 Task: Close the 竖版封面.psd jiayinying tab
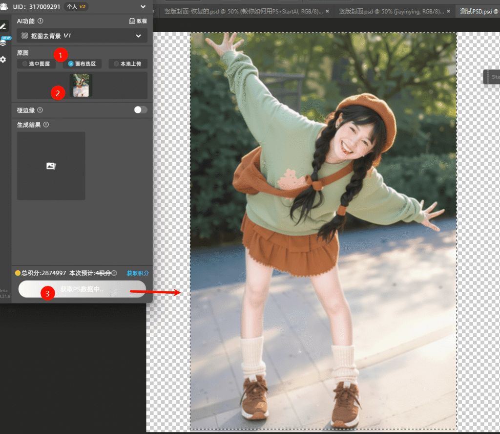tap(449, 11)
